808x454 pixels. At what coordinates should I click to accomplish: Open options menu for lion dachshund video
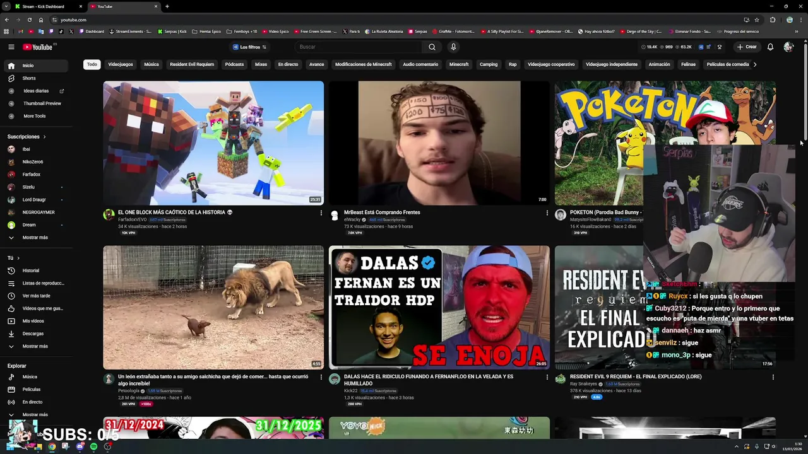[x=321, y=377]
